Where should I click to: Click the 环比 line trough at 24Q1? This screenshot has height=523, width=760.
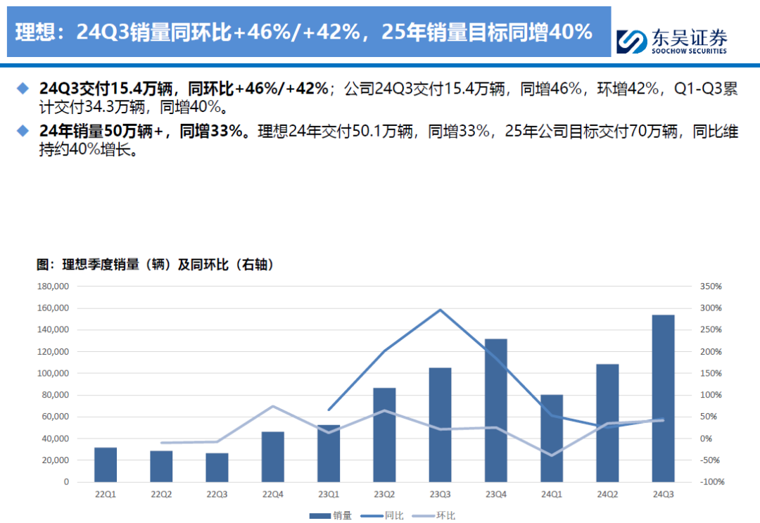(552, 455)
